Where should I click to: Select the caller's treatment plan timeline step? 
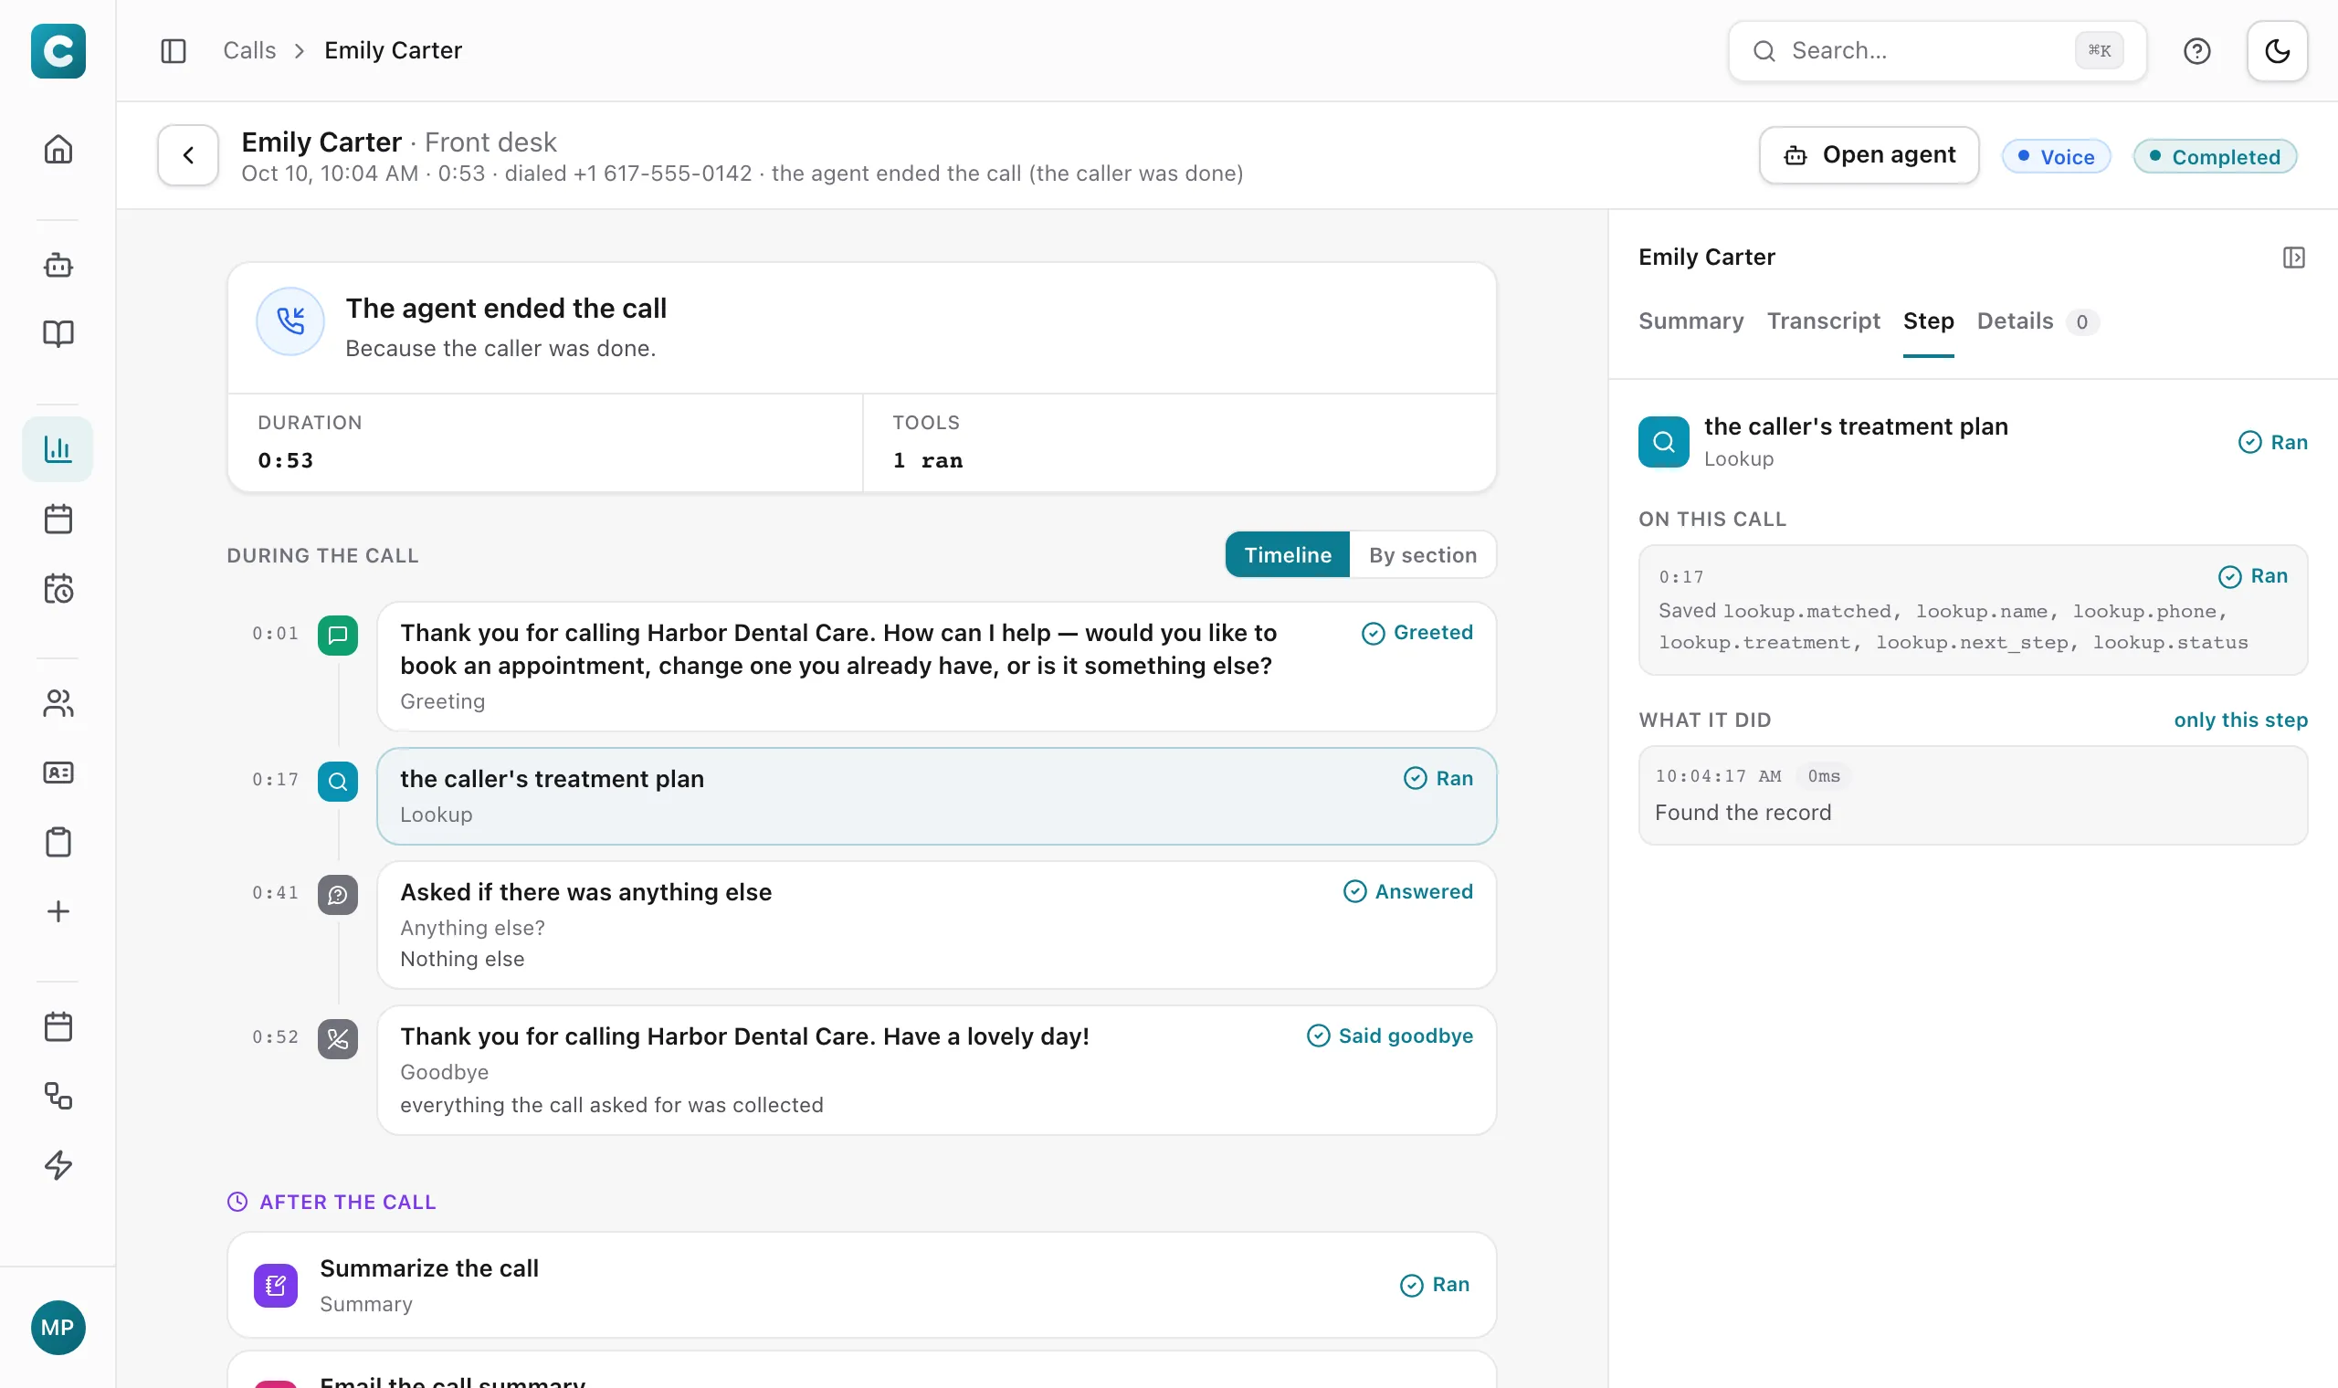[x=936, y=796]
